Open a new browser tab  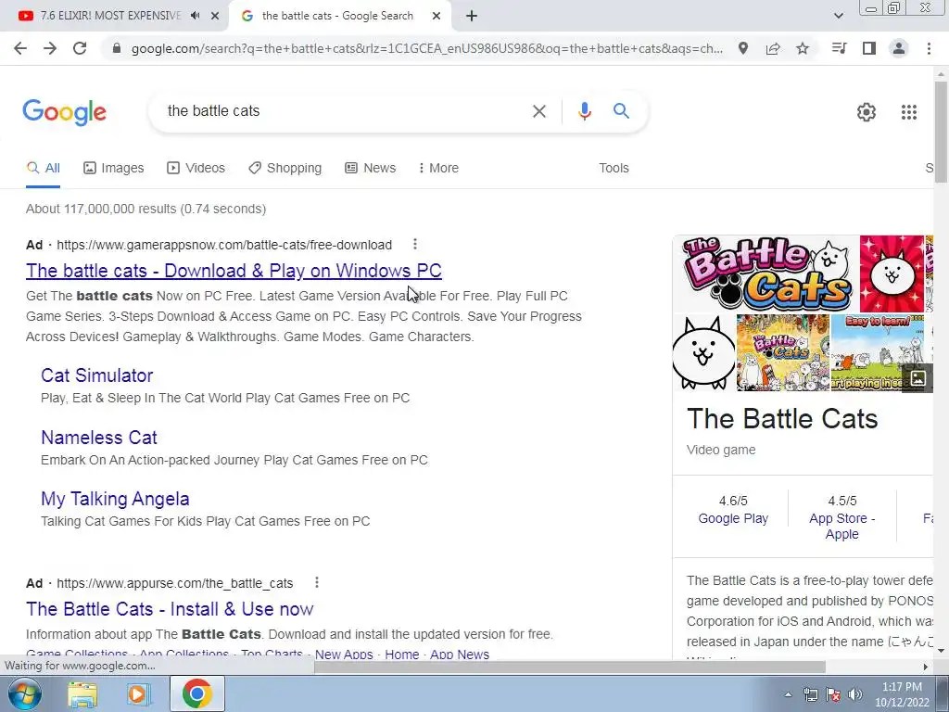tap(472, 17)
